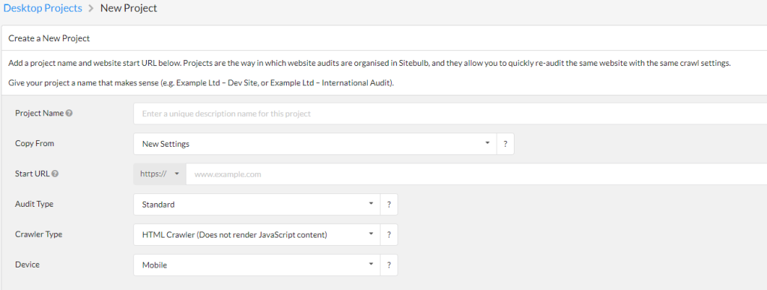
Task: Click the Project Name label
Action: tap(40, 113)
